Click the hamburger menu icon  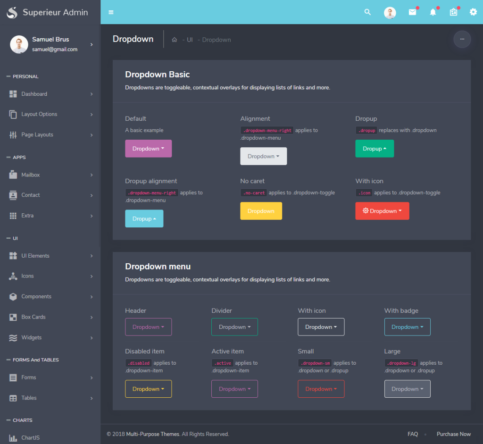click(111, 12)
